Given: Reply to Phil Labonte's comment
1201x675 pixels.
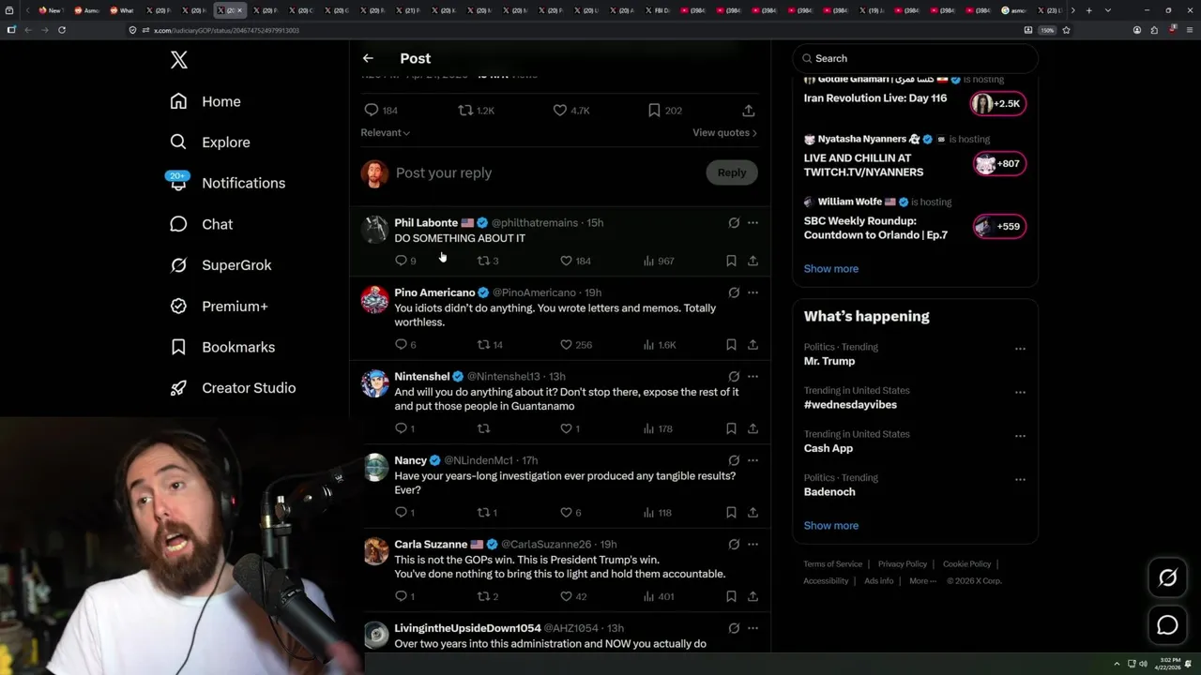Looking at the screenshot, I should (402, 261).
